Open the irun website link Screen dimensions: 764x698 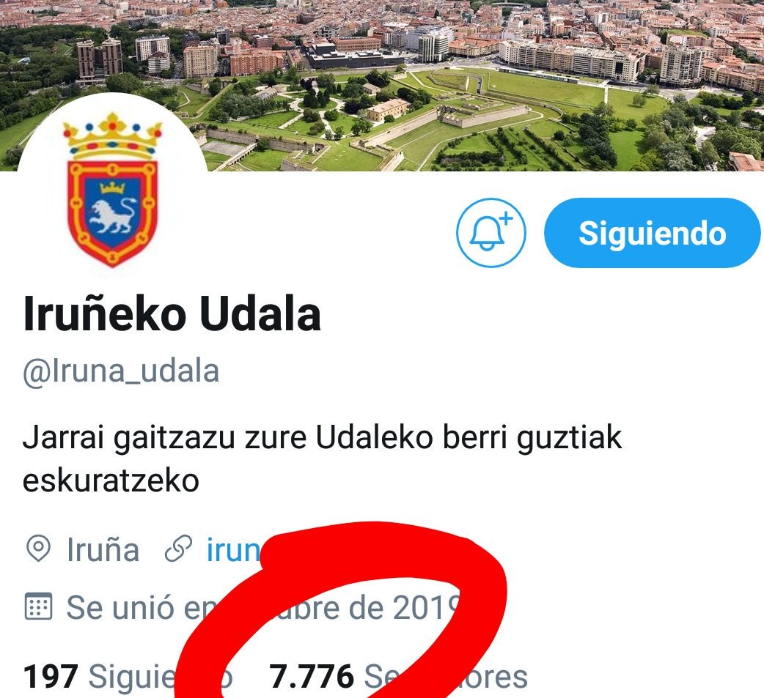(234, 551)
